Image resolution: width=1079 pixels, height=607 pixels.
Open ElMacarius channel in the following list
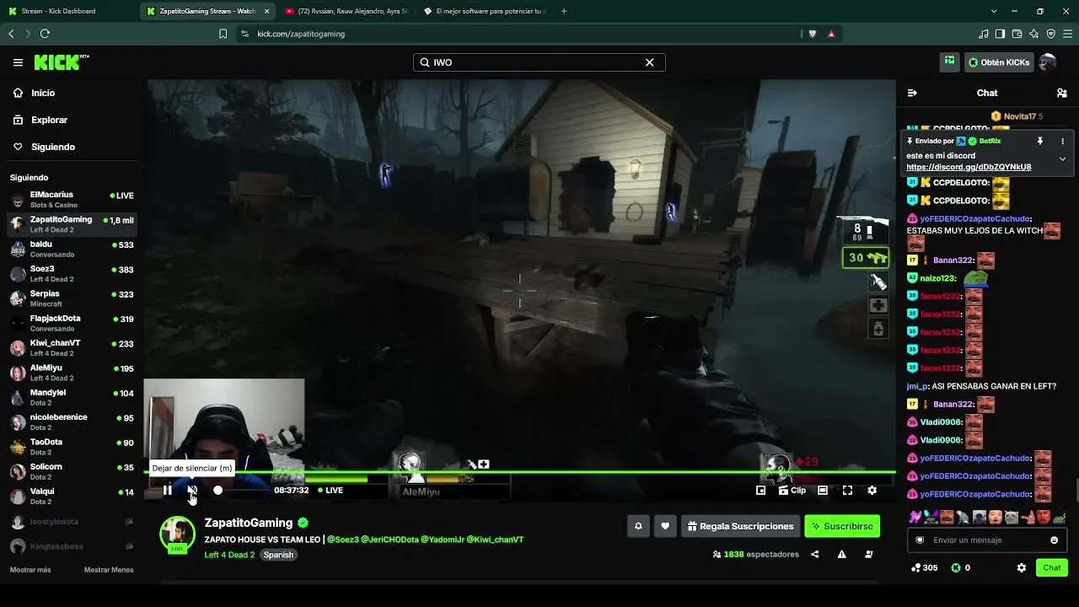(71, 200)
